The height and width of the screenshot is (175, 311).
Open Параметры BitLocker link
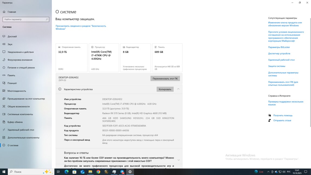(279, 47)
